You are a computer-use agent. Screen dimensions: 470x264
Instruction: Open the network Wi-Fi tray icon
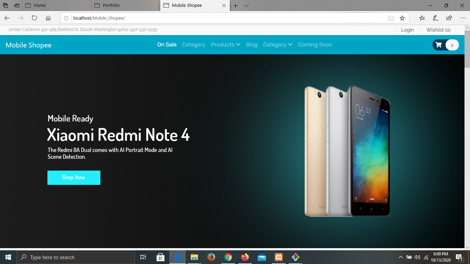426,257
